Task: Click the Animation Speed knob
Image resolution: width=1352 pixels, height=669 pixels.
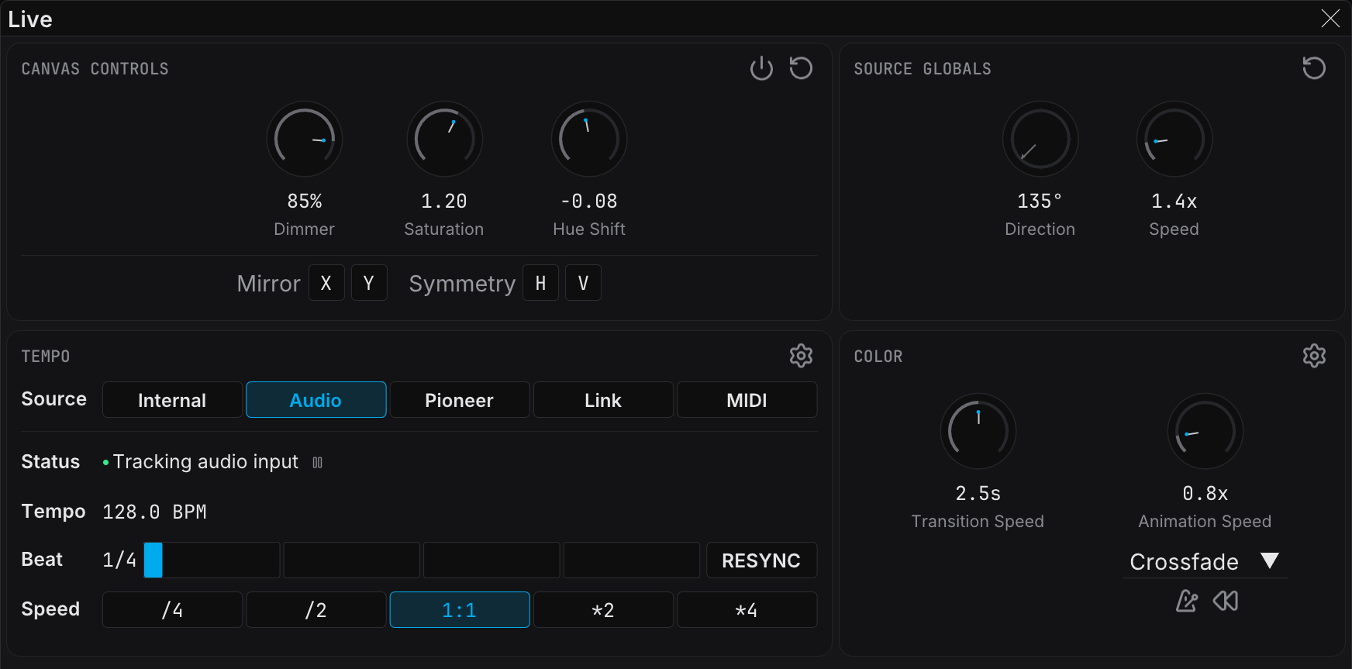Action: pyautogui.click(x=1205, y=431)
